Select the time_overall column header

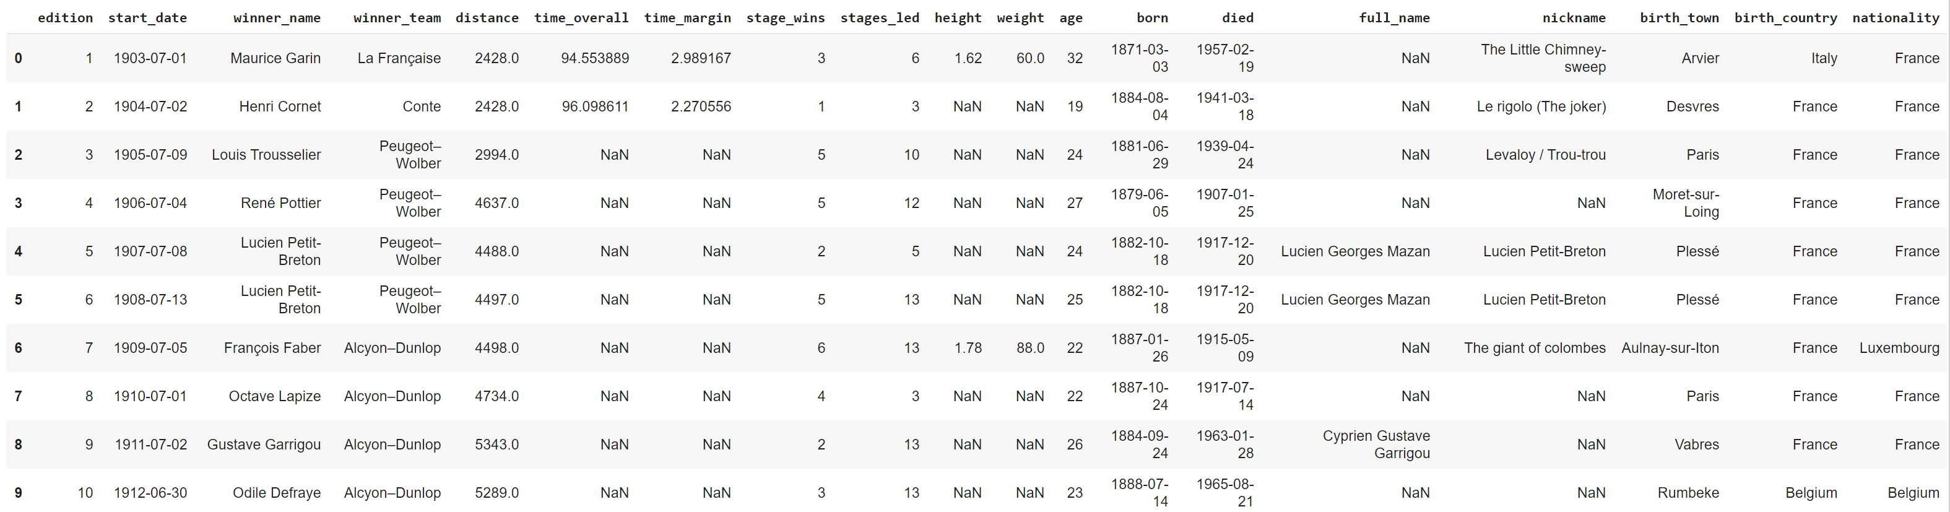[x=581, y=17]
